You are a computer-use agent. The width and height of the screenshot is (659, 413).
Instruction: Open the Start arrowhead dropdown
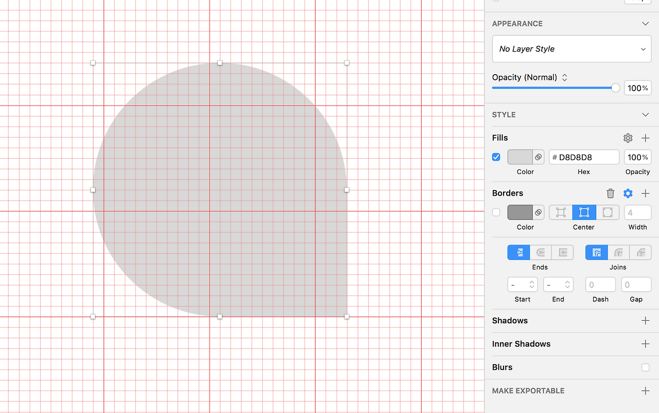523,285
